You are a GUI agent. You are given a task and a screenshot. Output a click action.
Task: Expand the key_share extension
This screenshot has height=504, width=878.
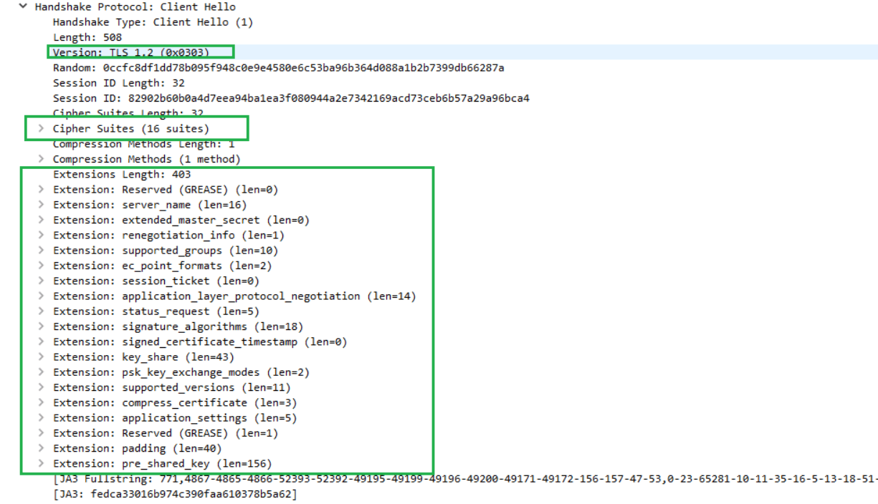point(41,357)
